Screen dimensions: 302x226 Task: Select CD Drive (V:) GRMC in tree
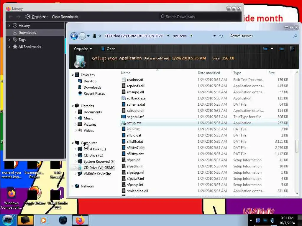click(99, 167)
